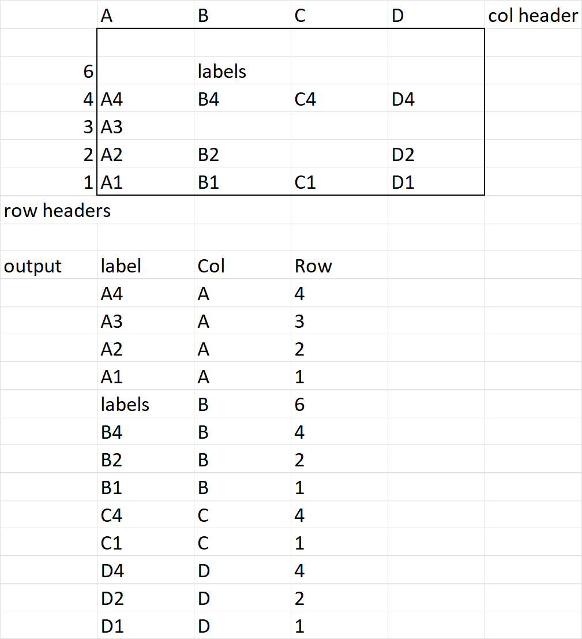Click D1 in the output label column

coord(112,626)
